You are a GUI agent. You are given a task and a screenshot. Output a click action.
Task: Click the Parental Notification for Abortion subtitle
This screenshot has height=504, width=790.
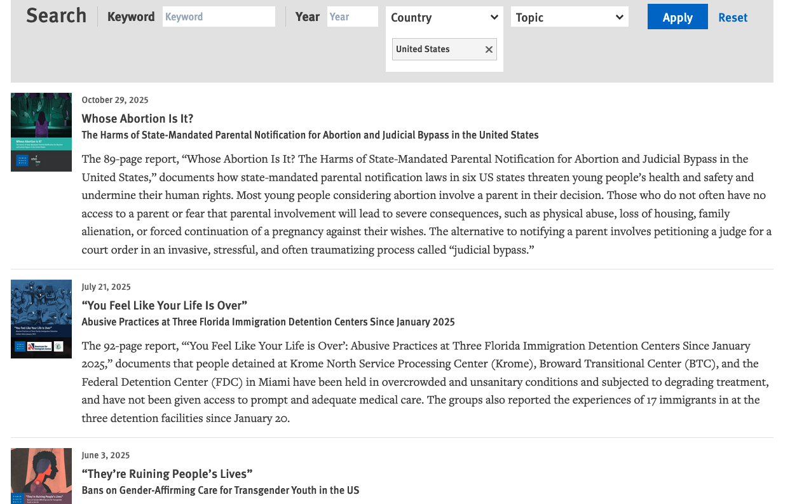coord(310,135)
